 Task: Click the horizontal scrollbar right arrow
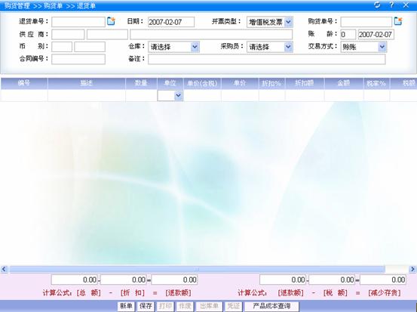click(x=412, y=269)
